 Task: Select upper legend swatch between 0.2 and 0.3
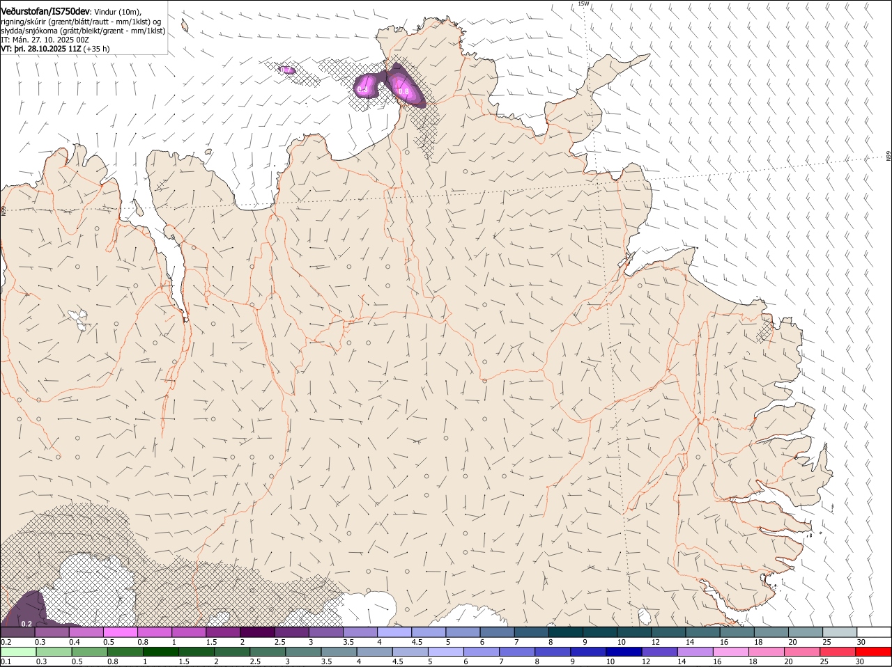coord(17,632)
